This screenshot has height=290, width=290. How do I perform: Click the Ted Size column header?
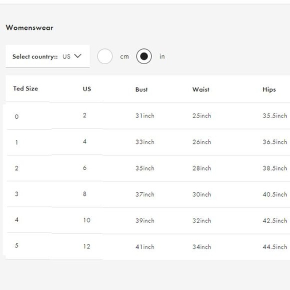point(26,88)
